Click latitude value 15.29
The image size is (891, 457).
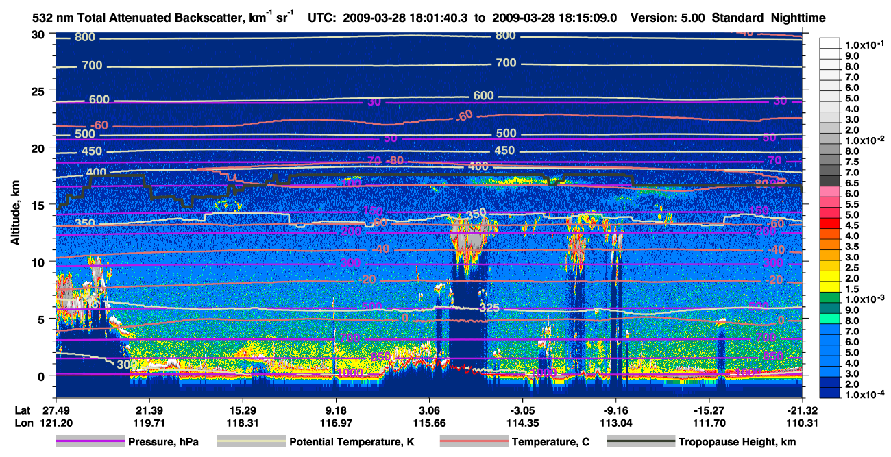tap(242, 411)
